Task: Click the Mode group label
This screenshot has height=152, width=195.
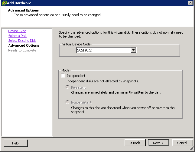Action: [65, 70]
